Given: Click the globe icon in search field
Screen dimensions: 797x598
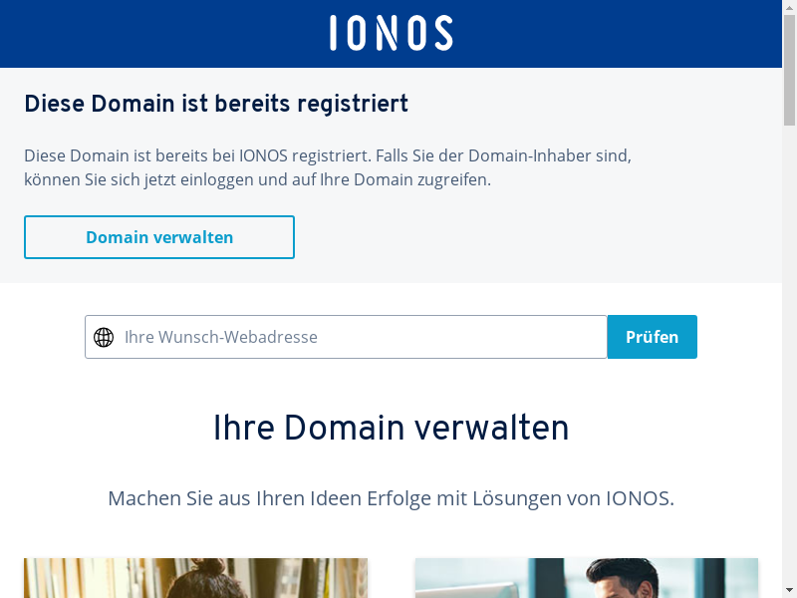Looking at the screenshot, I should point(104,337).
